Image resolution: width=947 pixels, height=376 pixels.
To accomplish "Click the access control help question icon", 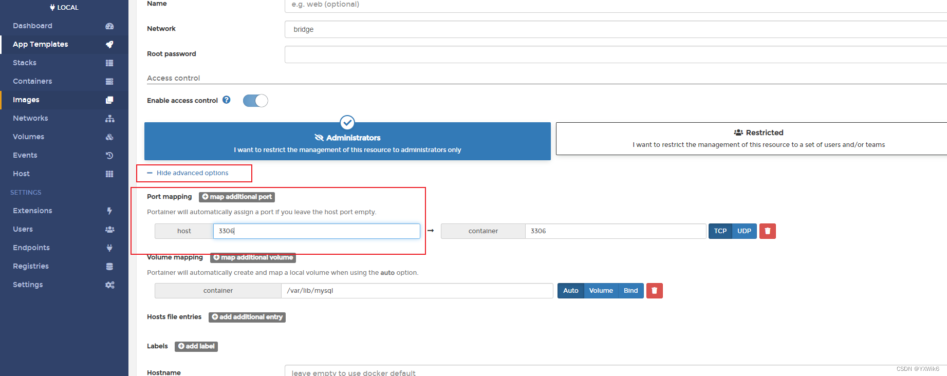I will click(227, 100).
